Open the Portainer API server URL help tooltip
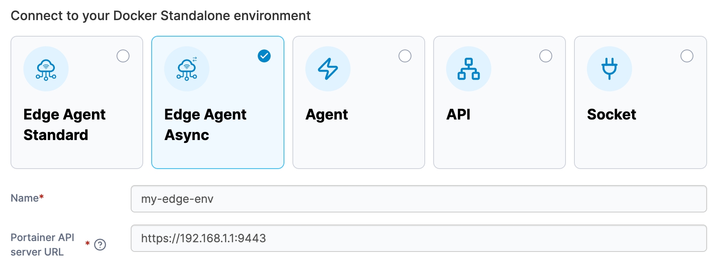The height and width of the screenshot is (268, 718). pyautogui.click(x=100, y=245)
